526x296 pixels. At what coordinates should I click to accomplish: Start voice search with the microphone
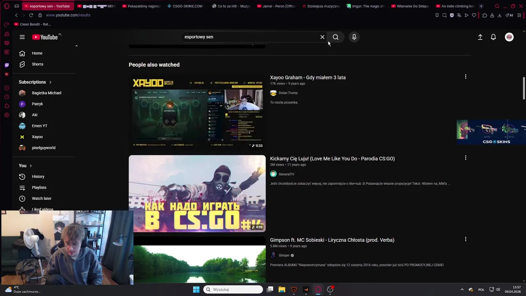tap(354, 37)
